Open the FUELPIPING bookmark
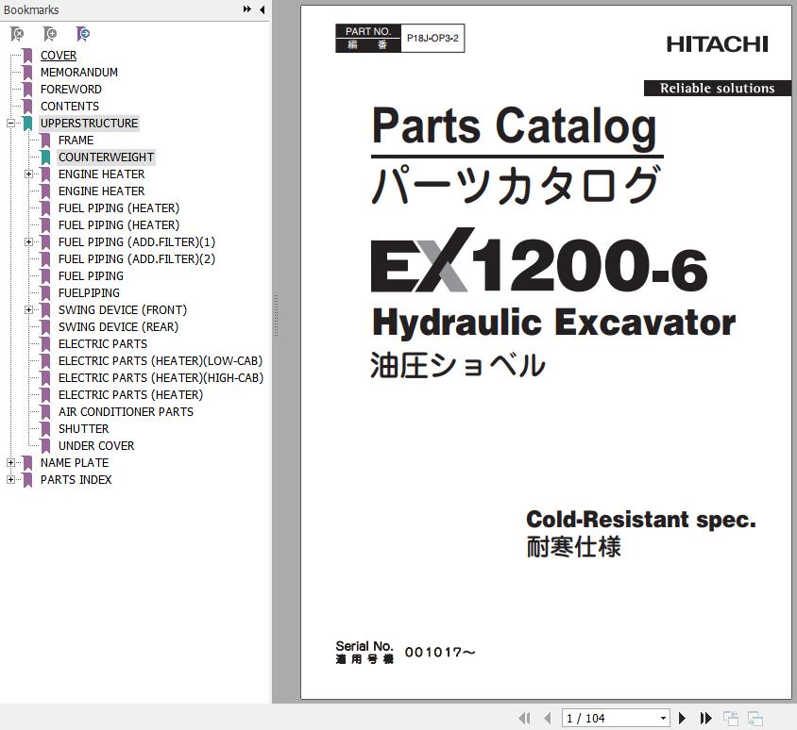Screen dimensions: 797x730 [x=89, y=293]
